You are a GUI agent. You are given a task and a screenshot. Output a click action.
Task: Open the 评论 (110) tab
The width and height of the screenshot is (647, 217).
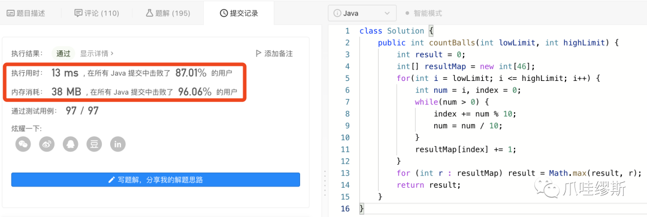pyautogui.click(x=96, y=13)
